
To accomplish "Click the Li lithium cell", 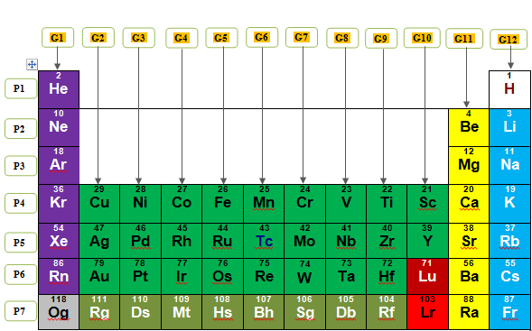I will [x=510, y=128].
